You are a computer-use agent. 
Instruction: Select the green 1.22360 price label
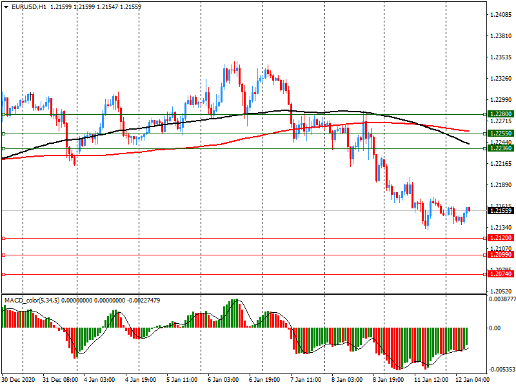[x=501, y=148]
